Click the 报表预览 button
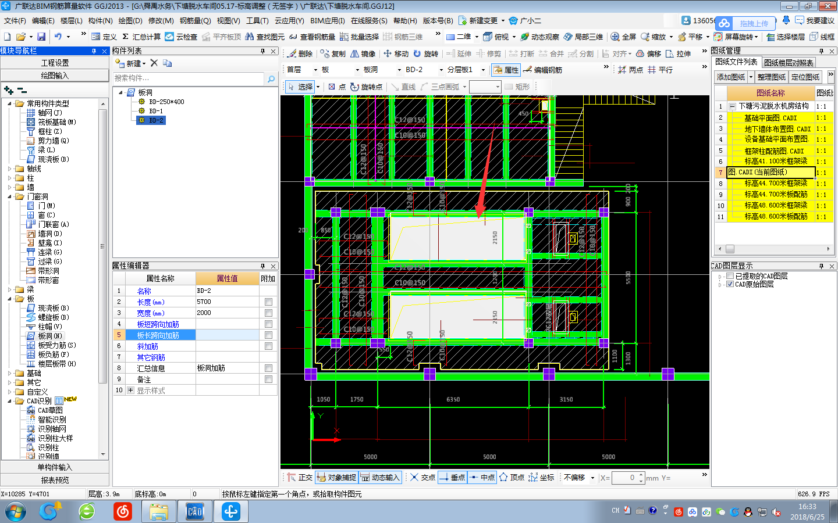The image size is (838, 523). 55,480
